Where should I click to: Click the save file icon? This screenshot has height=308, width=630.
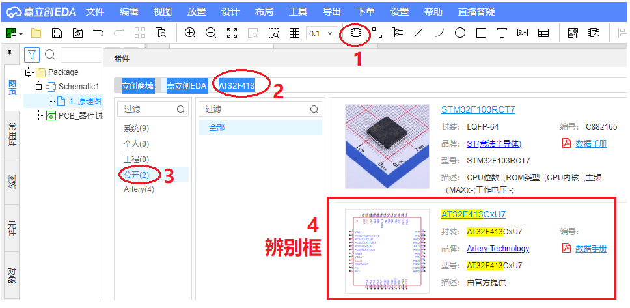[57, 33]
